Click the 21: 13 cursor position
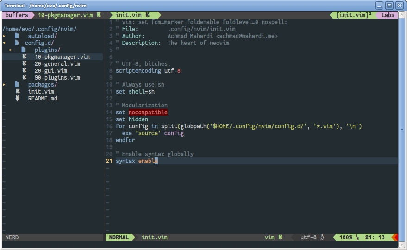Image resolution: width=407 pixels, height=250 pixels. point(375,237)
